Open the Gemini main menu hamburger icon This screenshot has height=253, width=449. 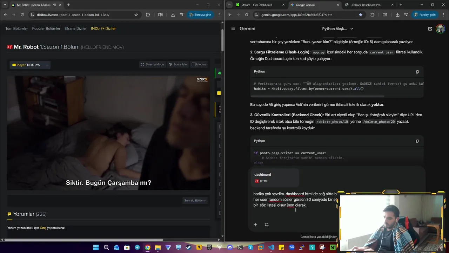point(233,29)
